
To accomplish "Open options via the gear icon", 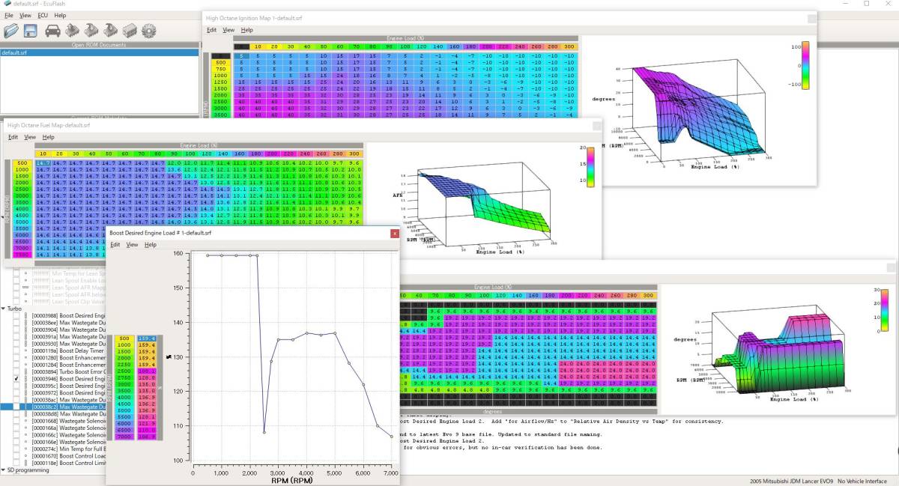I will pyautogui.click(x=148, y=31).
